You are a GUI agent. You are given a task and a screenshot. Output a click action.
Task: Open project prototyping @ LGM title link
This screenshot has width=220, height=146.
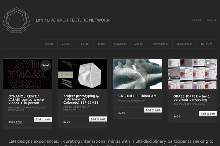[81, 99]
